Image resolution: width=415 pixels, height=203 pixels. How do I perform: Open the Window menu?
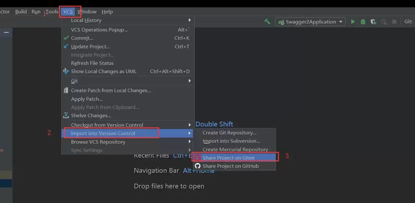point(87,12)
